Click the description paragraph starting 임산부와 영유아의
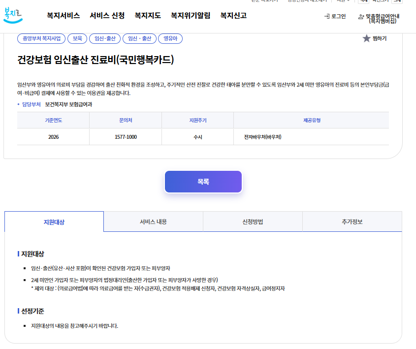The height and width of the screenshot is (349, 416). 203,89
